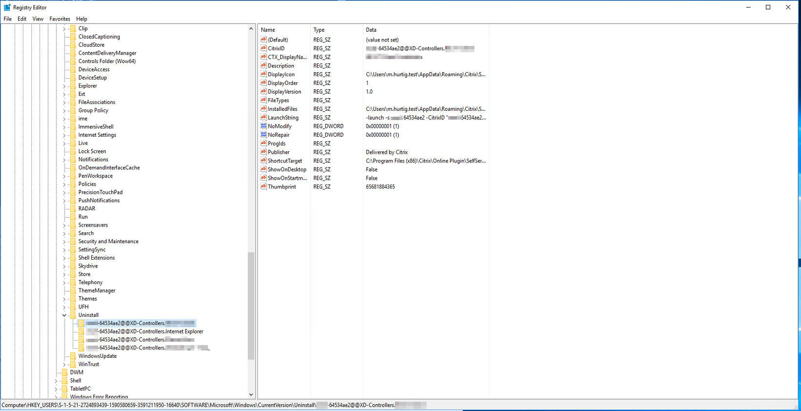Click the NoModify DWORD value icon
The width and height of the screenshot is (801, 411).
point(263,126)
